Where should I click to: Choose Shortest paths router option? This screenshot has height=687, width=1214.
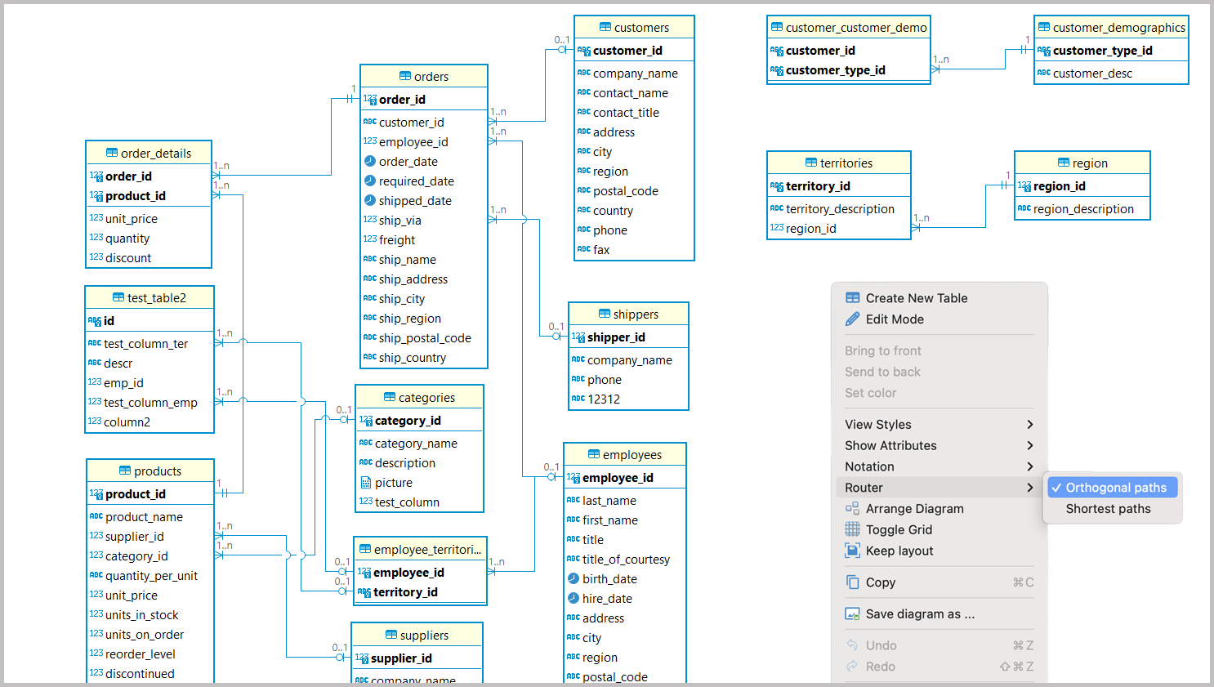pos(1108,509)
